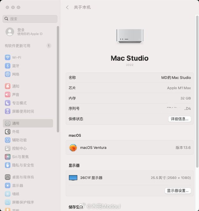Click the 内存 row label
This screenshot has width=199, height=211.
[72, 98]
